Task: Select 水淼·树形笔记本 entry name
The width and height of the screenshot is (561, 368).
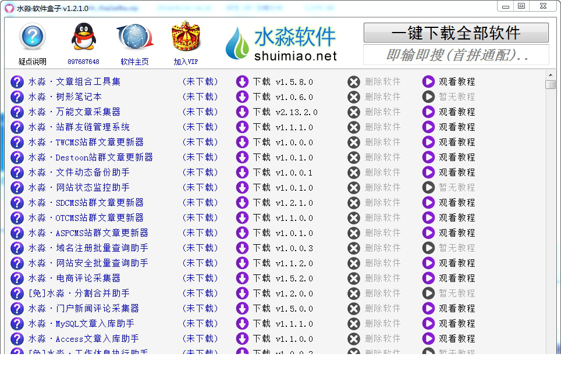Action: point(65,97)
